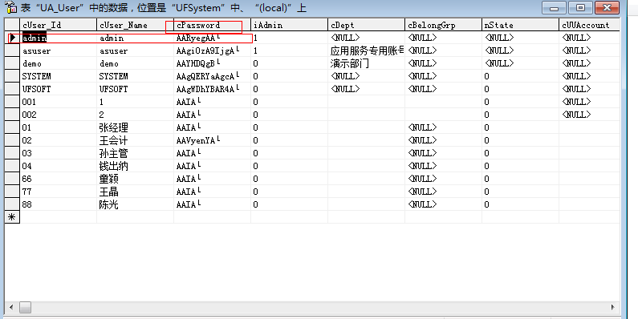Click user id cell 02
638x319 pixels.
[59, 140]
